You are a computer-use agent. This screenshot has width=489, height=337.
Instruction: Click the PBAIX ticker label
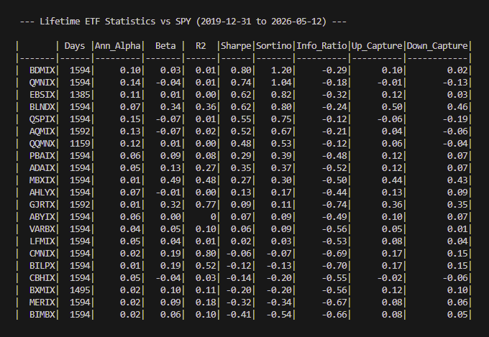pyautogui.click(x=42, y=156)
